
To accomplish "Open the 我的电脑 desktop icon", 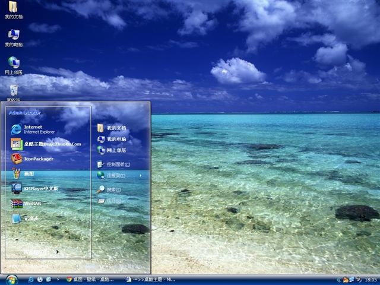I will click(14, 37).
